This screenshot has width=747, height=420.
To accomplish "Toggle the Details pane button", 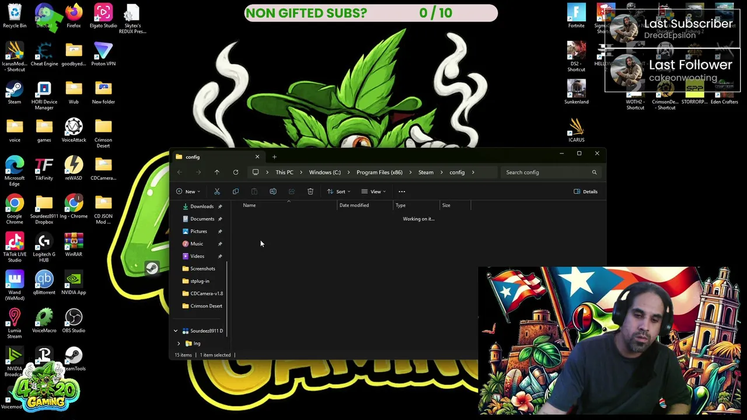I will tap(585, 191).
